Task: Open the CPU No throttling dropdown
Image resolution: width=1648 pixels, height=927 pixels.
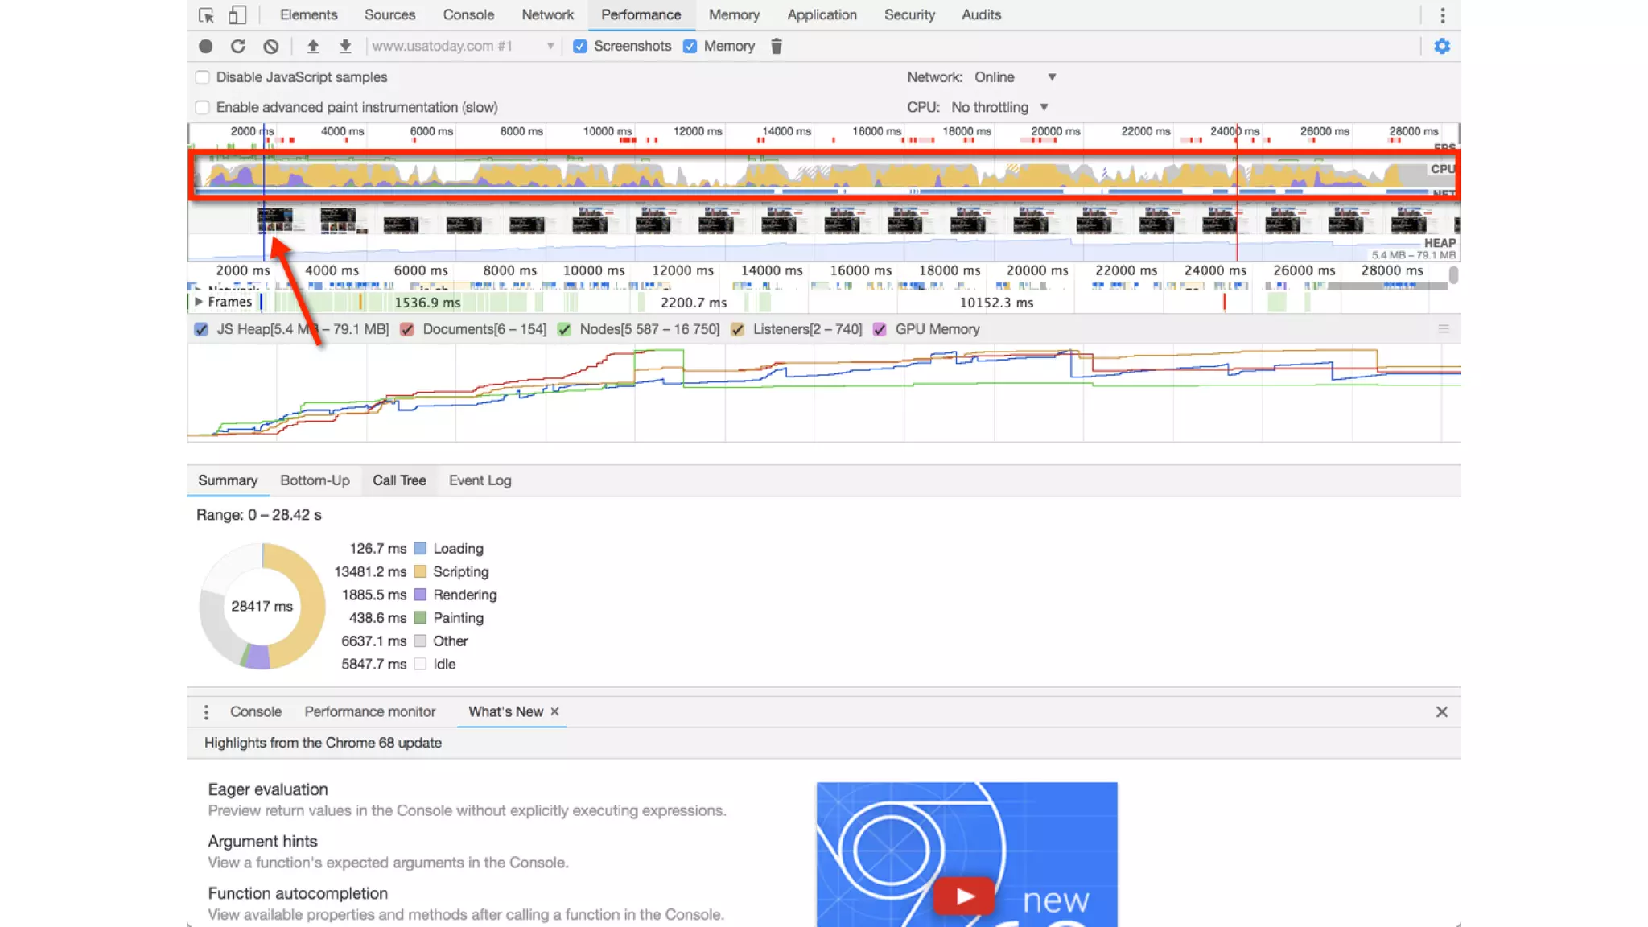Action: tap(999, 107)
